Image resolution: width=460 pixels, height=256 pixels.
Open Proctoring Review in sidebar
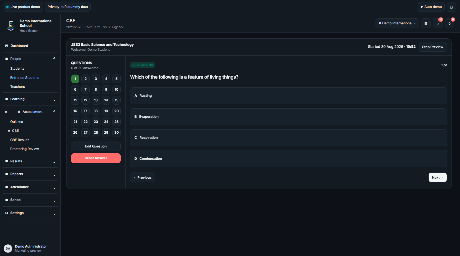(24, 149)
